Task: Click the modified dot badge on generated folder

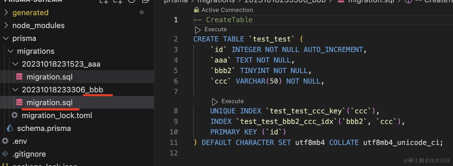Action: 142,12
